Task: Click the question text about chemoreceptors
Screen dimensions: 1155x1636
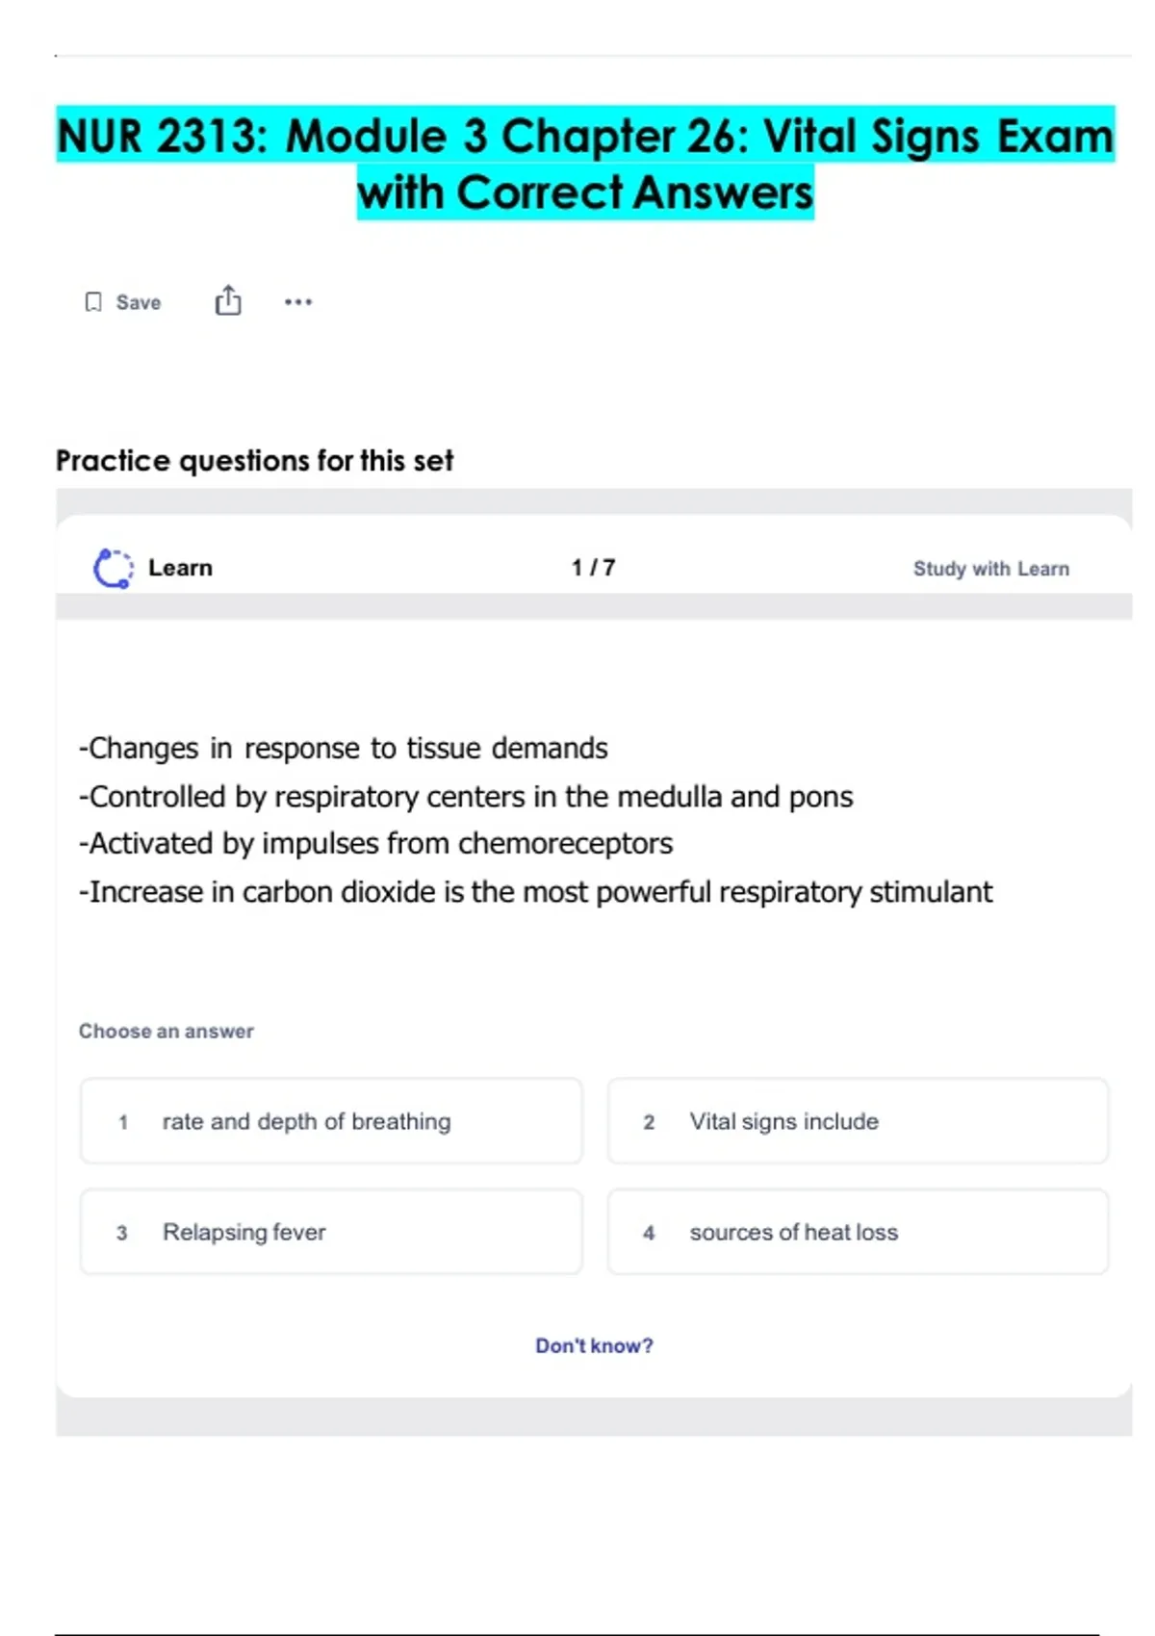Action: pyautogui.click(x=375, y=844)
